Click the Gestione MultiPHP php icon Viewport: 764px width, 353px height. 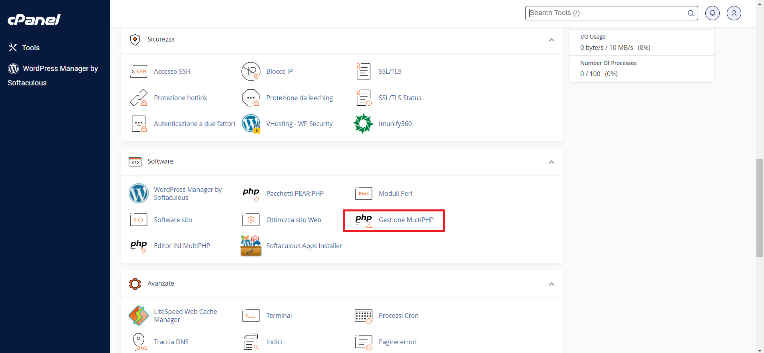(363, 220)
